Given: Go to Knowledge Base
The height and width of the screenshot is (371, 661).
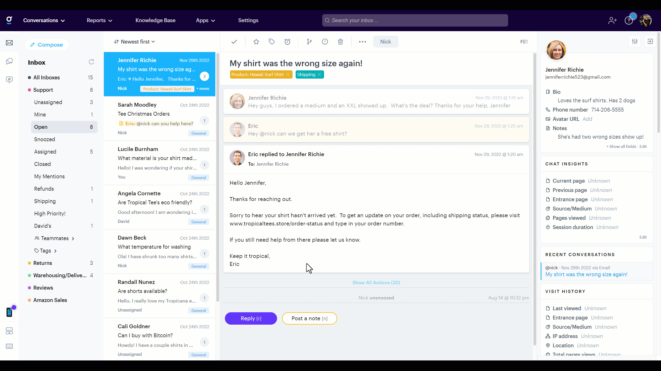Looking at the screenshot, I should pyautogui.click(x=155, y=20).
